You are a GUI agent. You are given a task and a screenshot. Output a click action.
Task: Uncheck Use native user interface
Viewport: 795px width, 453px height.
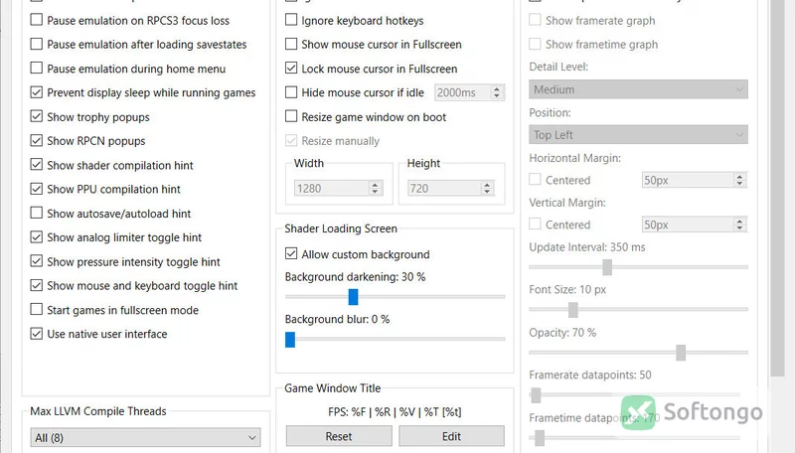[36, 334]
